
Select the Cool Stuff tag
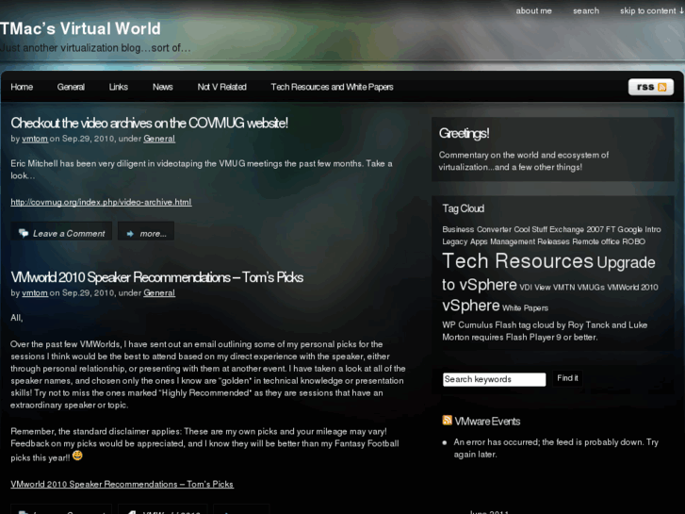[530, 229]
